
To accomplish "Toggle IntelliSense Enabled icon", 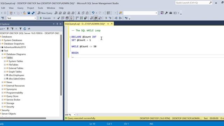I will 71,18.
